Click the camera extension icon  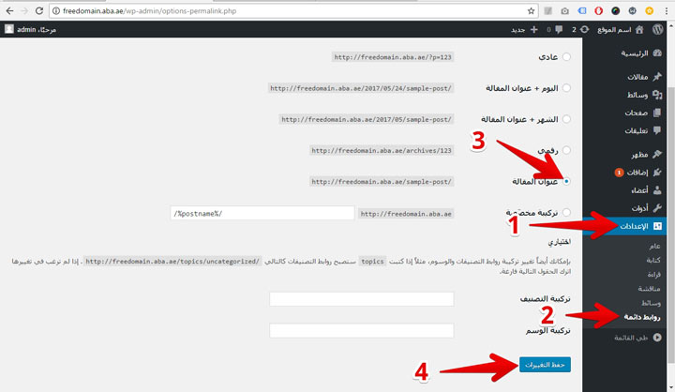click(564, 11)
